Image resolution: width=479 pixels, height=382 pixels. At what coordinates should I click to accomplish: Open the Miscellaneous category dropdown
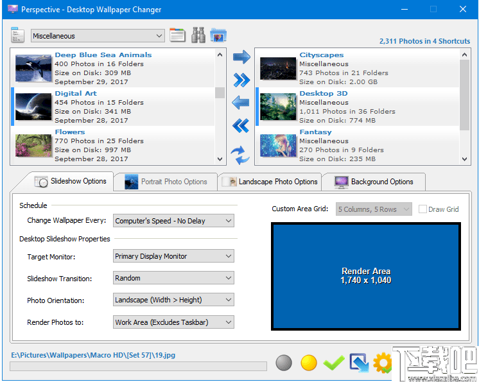point(98,36)
